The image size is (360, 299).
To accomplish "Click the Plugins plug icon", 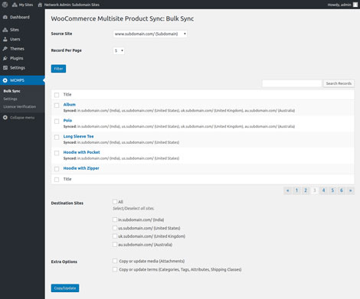I will click(x=5, y=58).
